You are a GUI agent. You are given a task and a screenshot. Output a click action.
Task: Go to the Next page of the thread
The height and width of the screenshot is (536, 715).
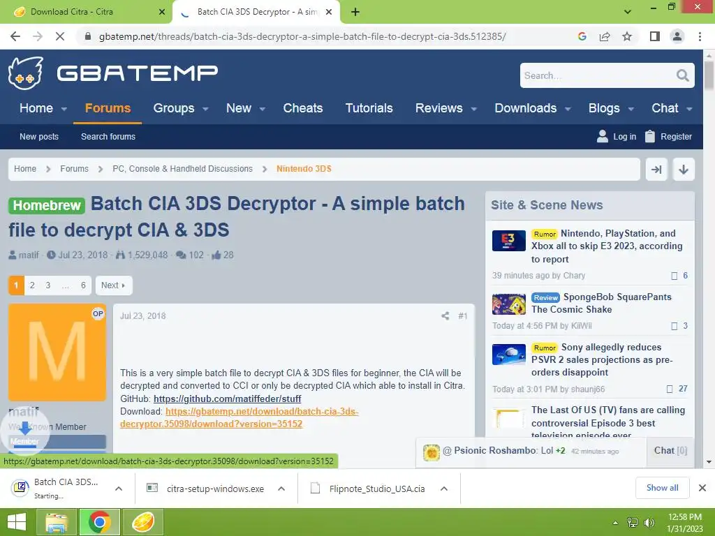pos(114,285)
